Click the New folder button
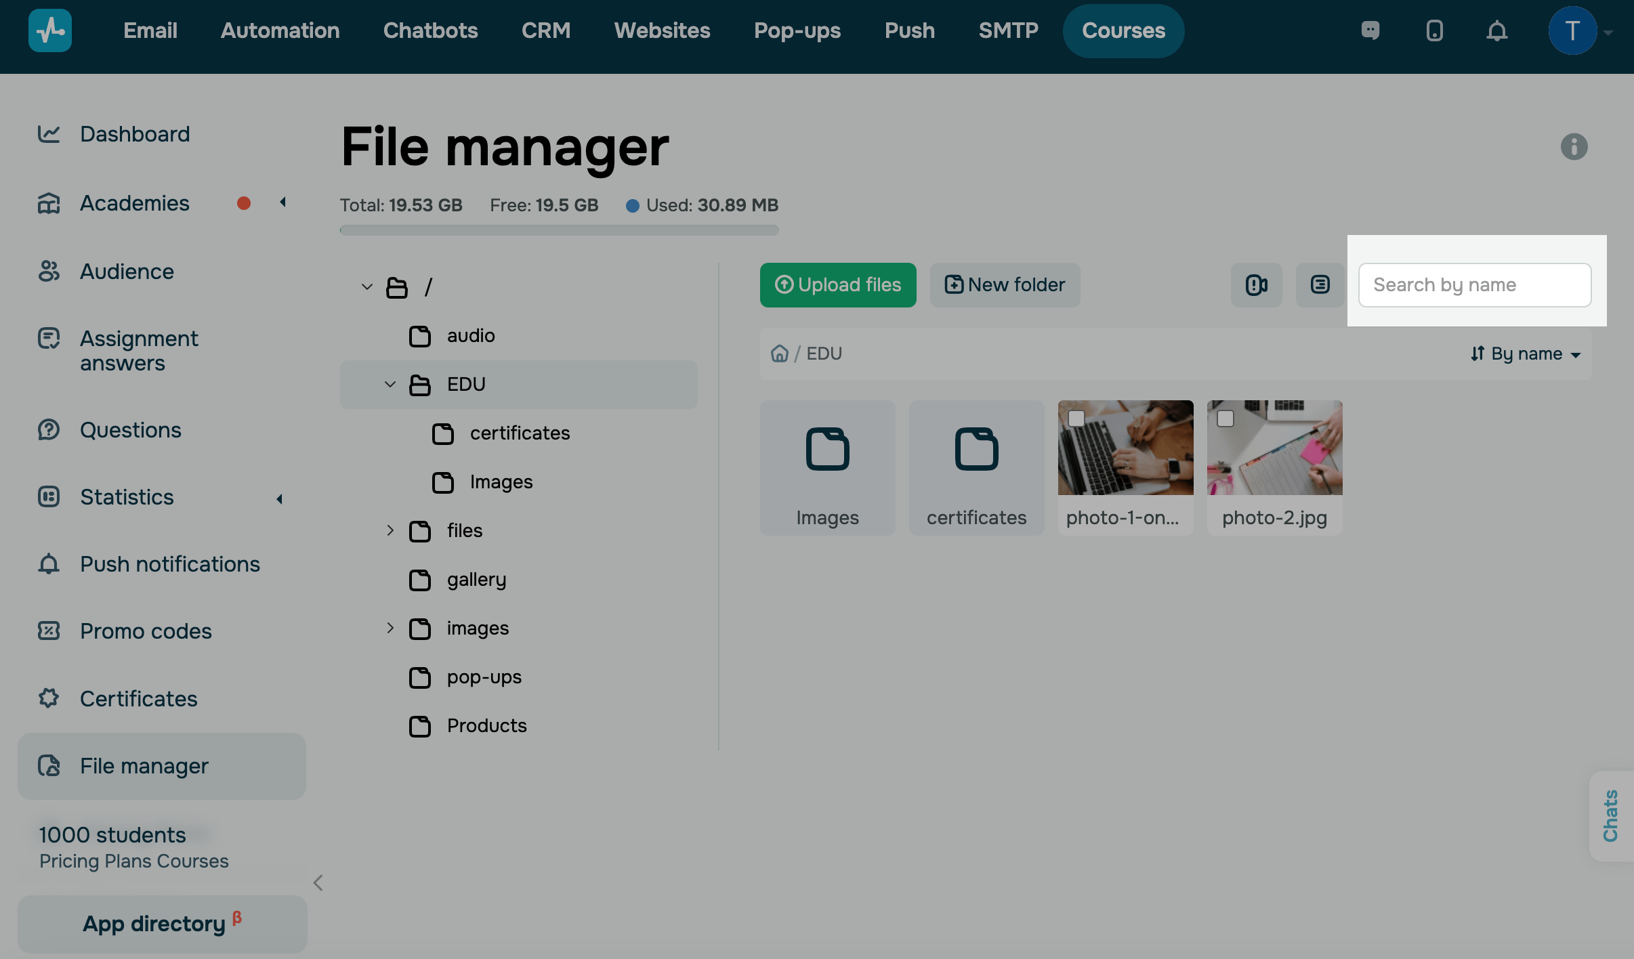 pos(1005,285)
